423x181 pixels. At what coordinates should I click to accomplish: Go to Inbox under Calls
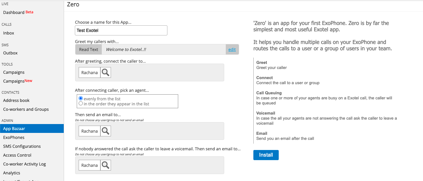point(9,33)
